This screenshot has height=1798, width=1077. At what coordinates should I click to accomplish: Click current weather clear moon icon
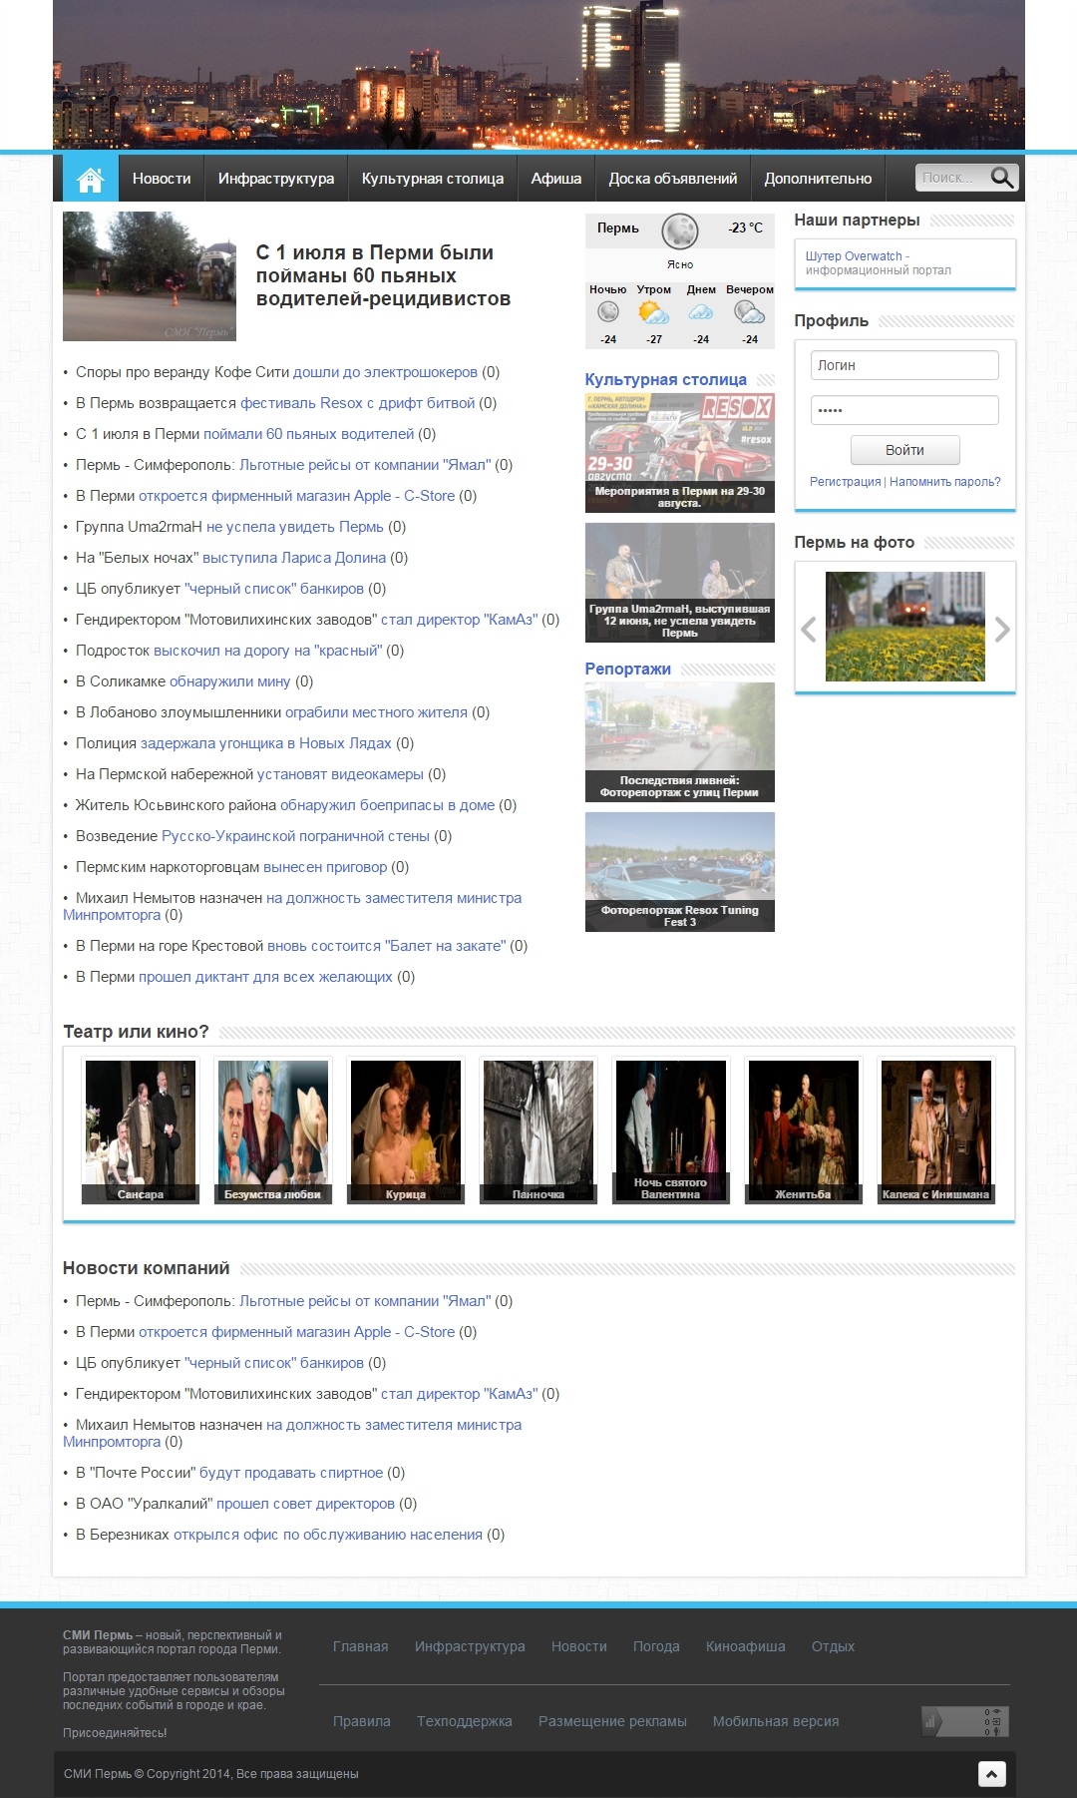[x=680, y=231]
